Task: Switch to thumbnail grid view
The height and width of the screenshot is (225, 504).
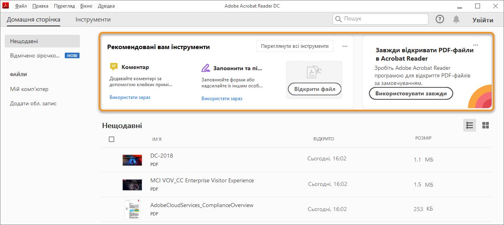Action: point(486,125)
